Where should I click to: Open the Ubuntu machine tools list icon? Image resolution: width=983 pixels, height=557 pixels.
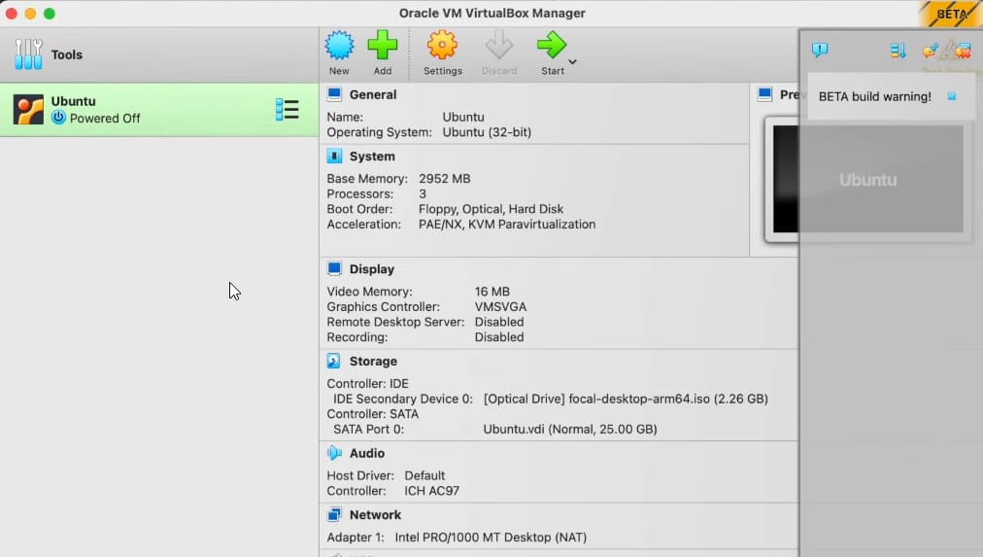click(x=288, y=109)
